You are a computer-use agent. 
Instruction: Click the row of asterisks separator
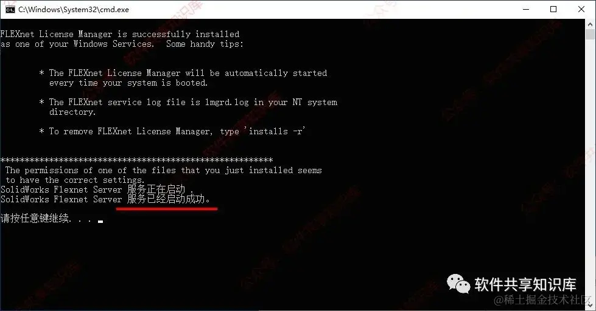pos(136,160)
